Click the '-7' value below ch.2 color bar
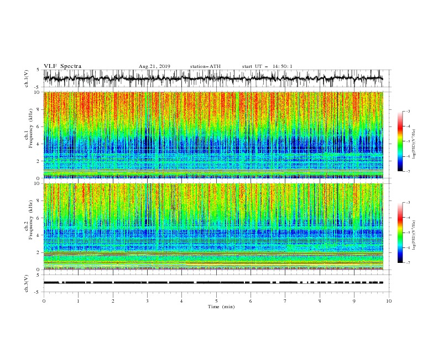This screenshot has width=438, height=338. tap(408, 263)
